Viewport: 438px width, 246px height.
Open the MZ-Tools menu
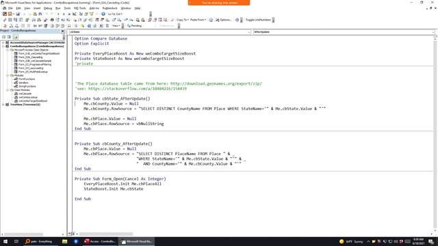point(80,8)
